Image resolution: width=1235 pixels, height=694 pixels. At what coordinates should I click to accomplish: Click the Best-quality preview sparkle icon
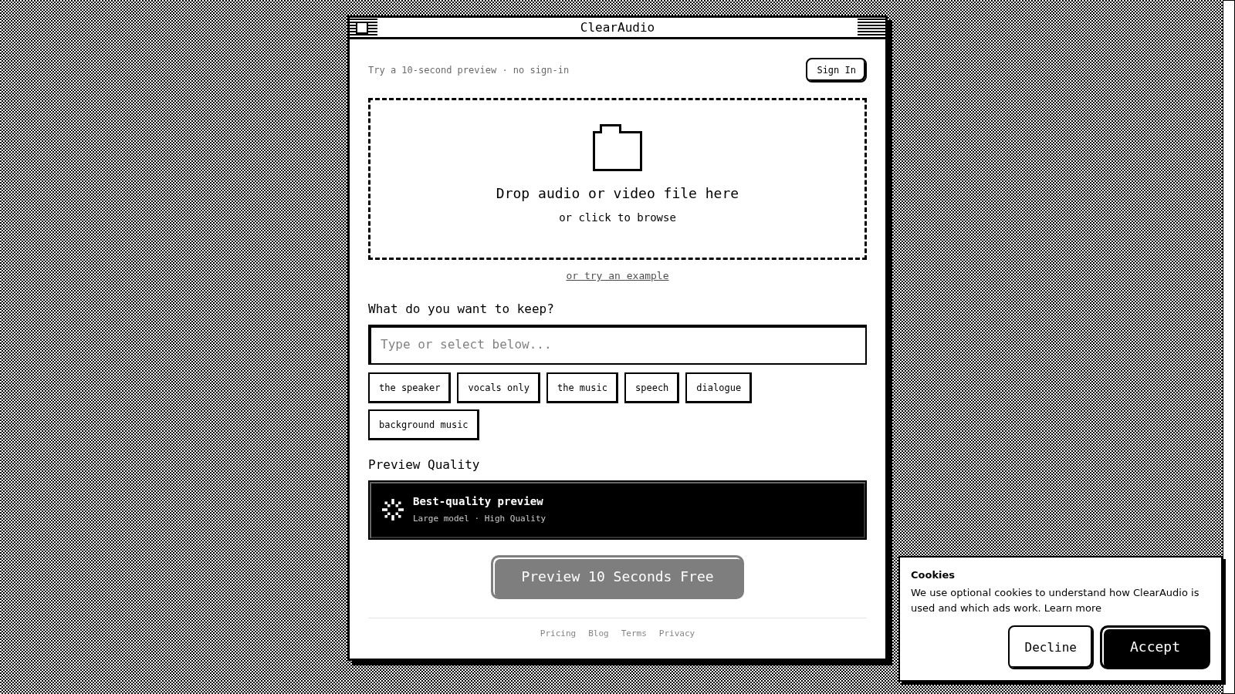coord(393,510)
